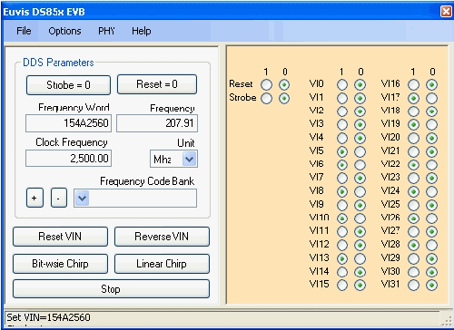Image resolution: width=454 pixels, height=330 pixels.
Task: Close the Euvis DS85x EVB window
Action: pos(446,12)
